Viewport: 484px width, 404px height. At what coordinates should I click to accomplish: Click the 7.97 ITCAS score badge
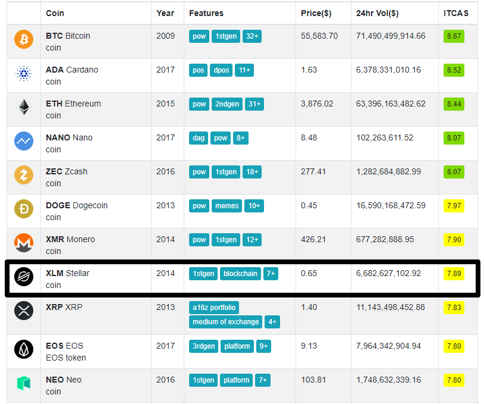454,206
